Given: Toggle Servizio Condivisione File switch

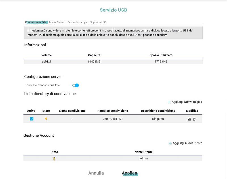Looking at the screenshot, I should point(75,85).
